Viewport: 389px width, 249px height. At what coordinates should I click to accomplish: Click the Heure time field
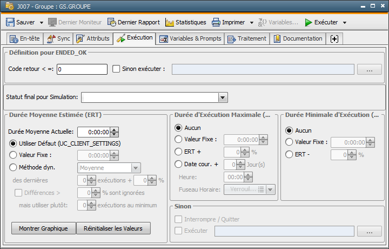[x=234, y=177]
